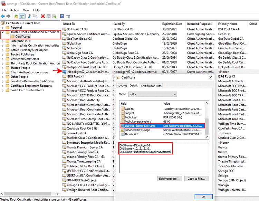Image resolution: width=259 pixels, height=201 pixels.
Task: Click the Cut scissors toolbar icon
Action: pyautogui.click(x=30, y=16)
